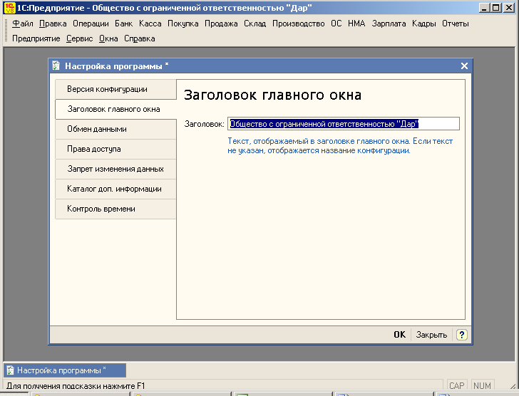Open the Продажа menu
Image resolution: width=519 pixels, height=396 pixels.
[221, 24]
